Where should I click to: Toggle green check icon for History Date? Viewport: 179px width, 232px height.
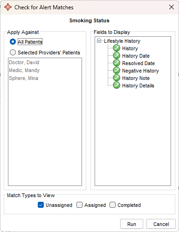tap(117, 56)
